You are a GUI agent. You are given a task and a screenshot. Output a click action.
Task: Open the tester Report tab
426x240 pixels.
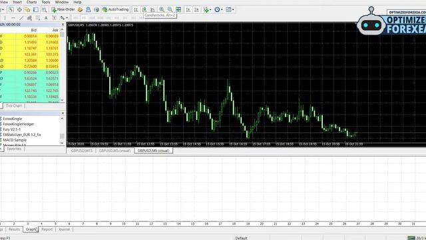pos(47,229)
